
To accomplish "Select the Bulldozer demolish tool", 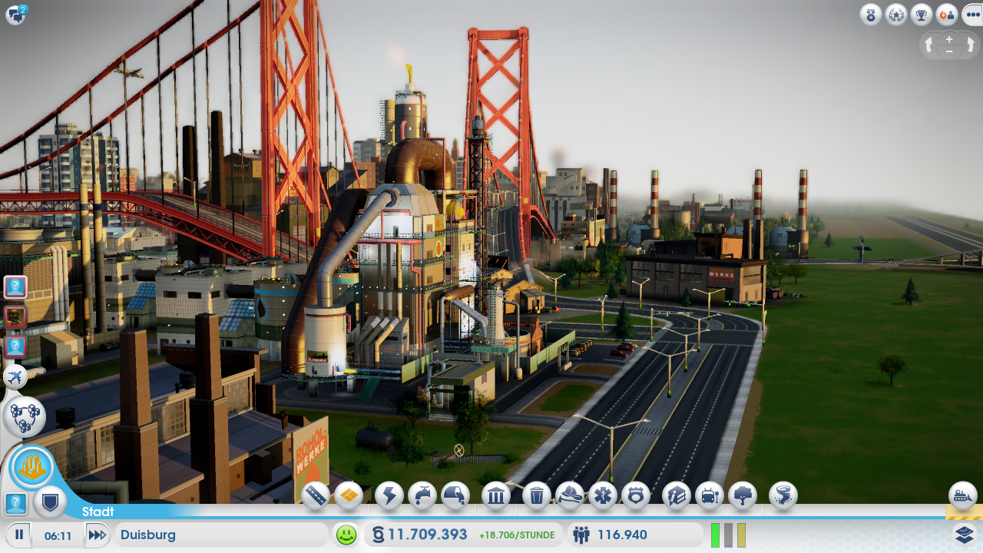I will tap(963, 496).
